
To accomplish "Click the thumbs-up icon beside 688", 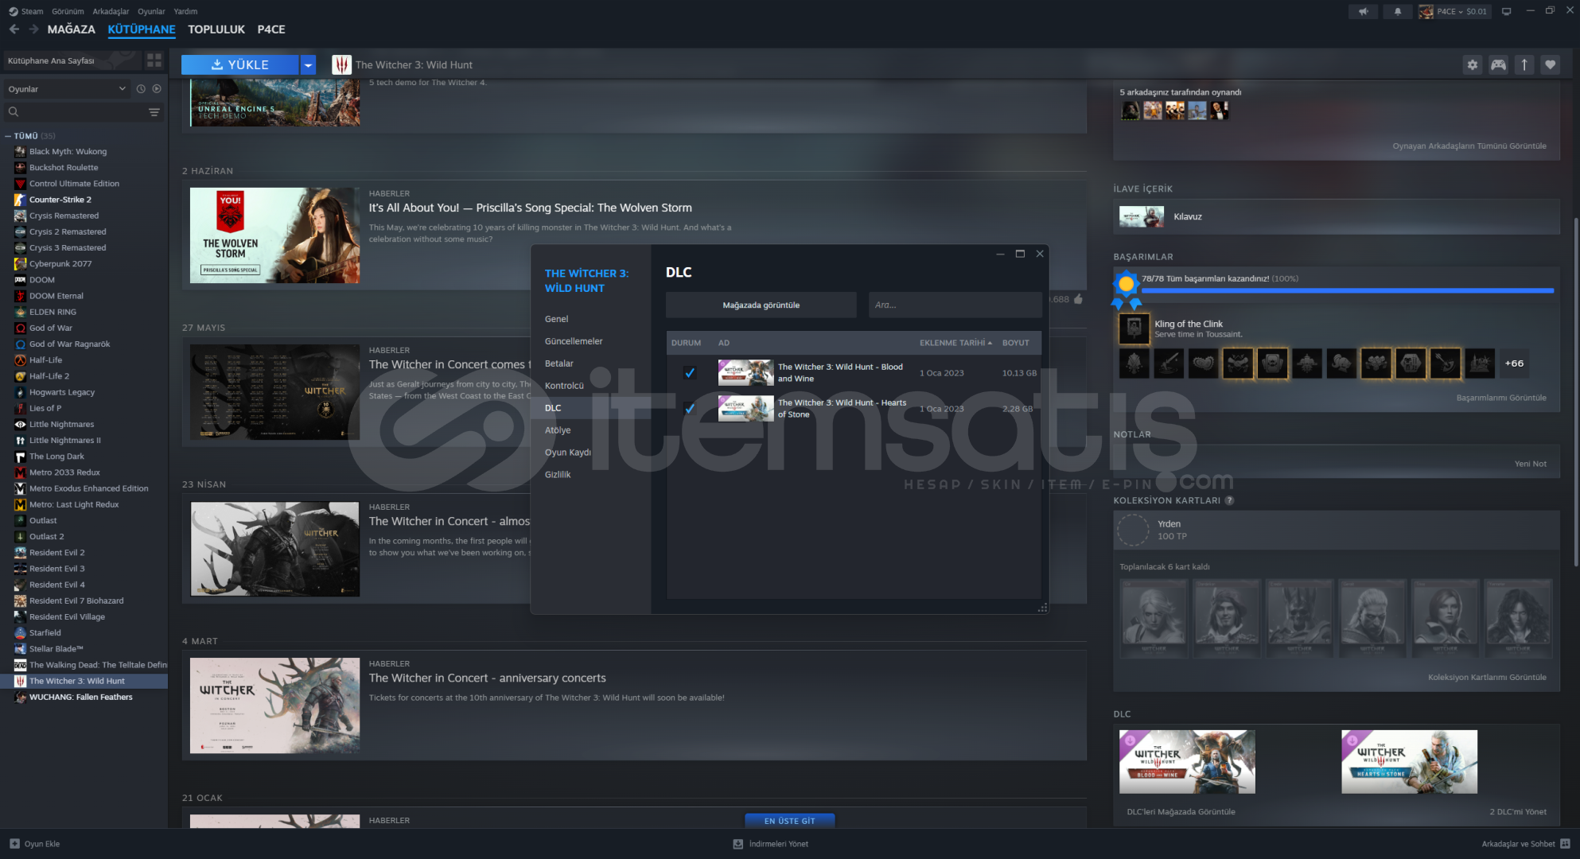I will click(x=1078, y=299).
